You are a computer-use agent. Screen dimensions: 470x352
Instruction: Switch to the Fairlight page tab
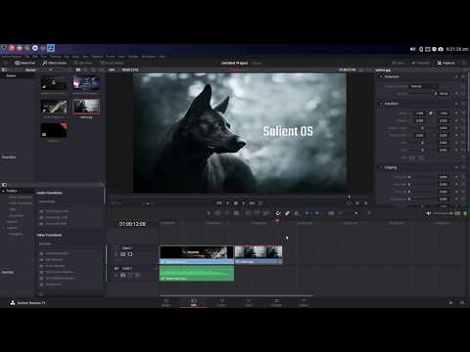click(276, 302)
